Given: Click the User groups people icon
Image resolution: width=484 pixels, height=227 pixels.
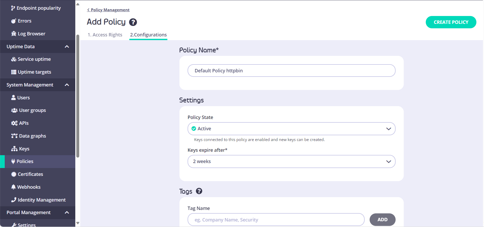Looking at the screenshot, I should click(x=14, y=110).
